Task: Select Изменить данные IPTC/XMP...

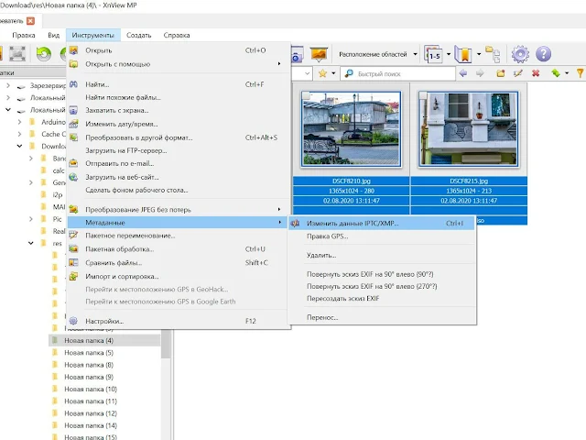Action: click(x=382, y=224)
